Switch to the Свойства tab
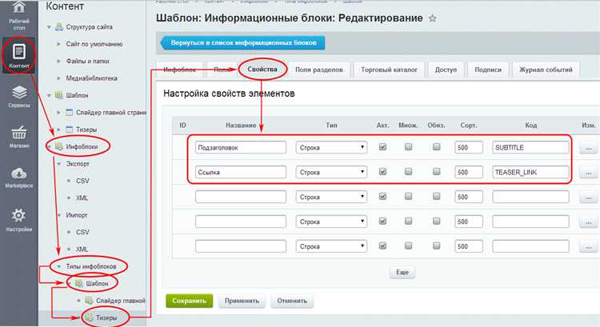 click(x=262, y=70)
